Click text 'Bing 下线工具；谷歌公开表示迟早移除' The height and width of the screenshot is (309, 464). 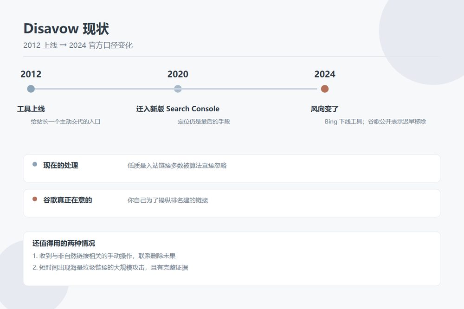[375, 122]
